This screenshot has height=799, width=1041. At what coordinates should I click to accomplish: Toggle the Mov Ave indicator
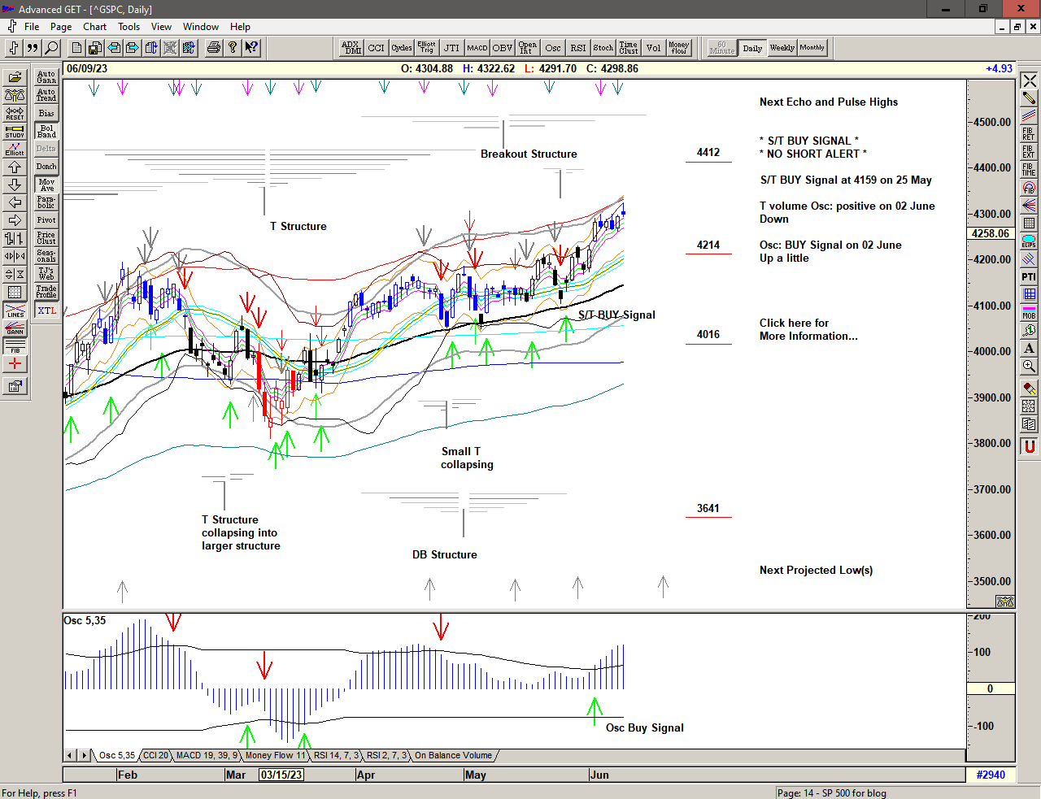click(46, 185)
